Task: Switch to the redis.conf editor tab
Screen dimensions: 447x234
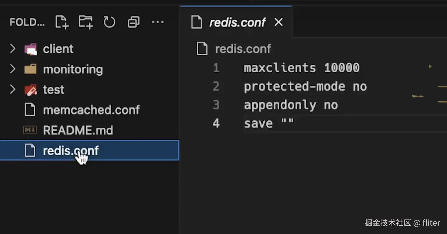Action: [x=237, y=22]
